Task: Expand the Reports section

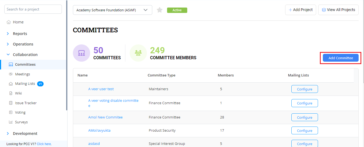Action: (8, 34)
